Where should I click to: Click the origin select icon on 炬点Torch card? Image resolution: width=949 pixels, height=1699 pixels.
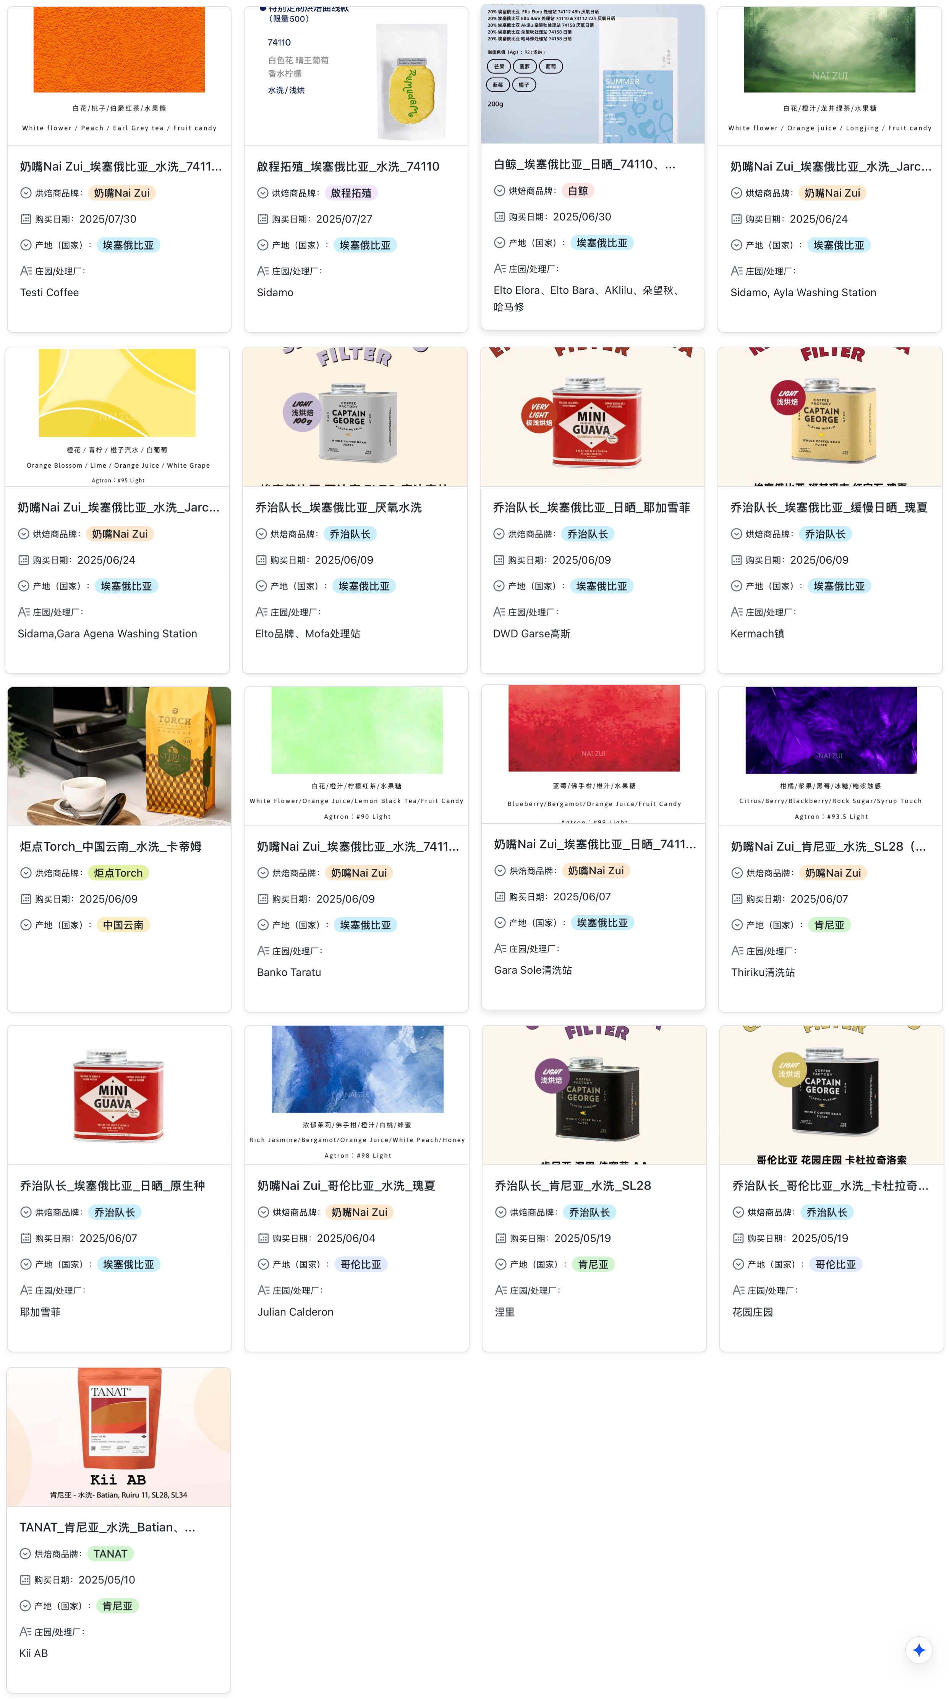pyautogui.click(x=26, y=925)
